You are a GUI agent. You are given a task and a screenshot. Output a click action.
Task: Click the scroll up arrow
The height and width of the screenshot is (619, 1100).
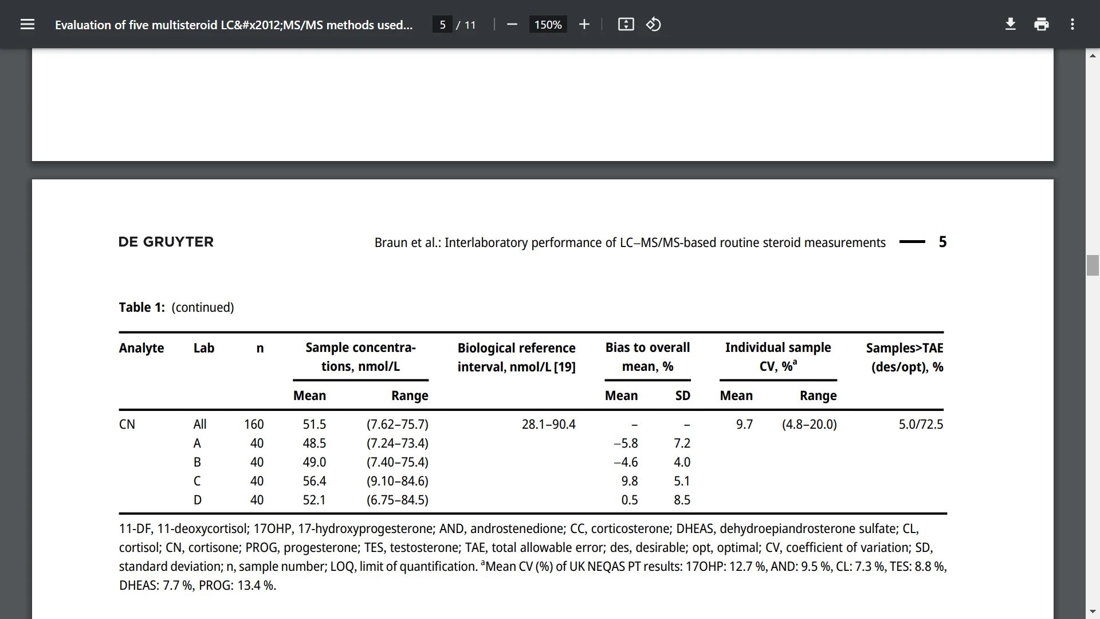click(1093, 56)
